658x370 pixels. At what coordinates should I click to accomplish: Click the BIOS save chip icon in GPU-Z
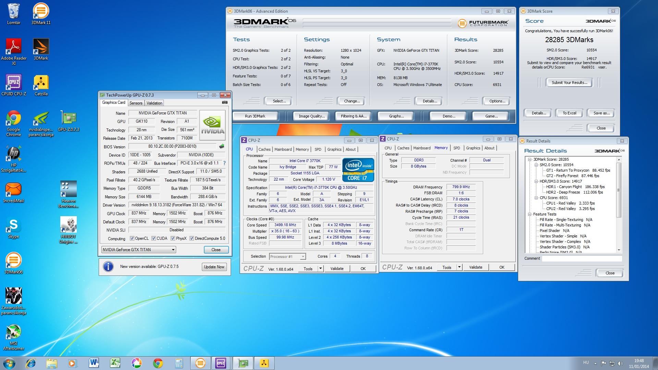[x=222, y=146]
